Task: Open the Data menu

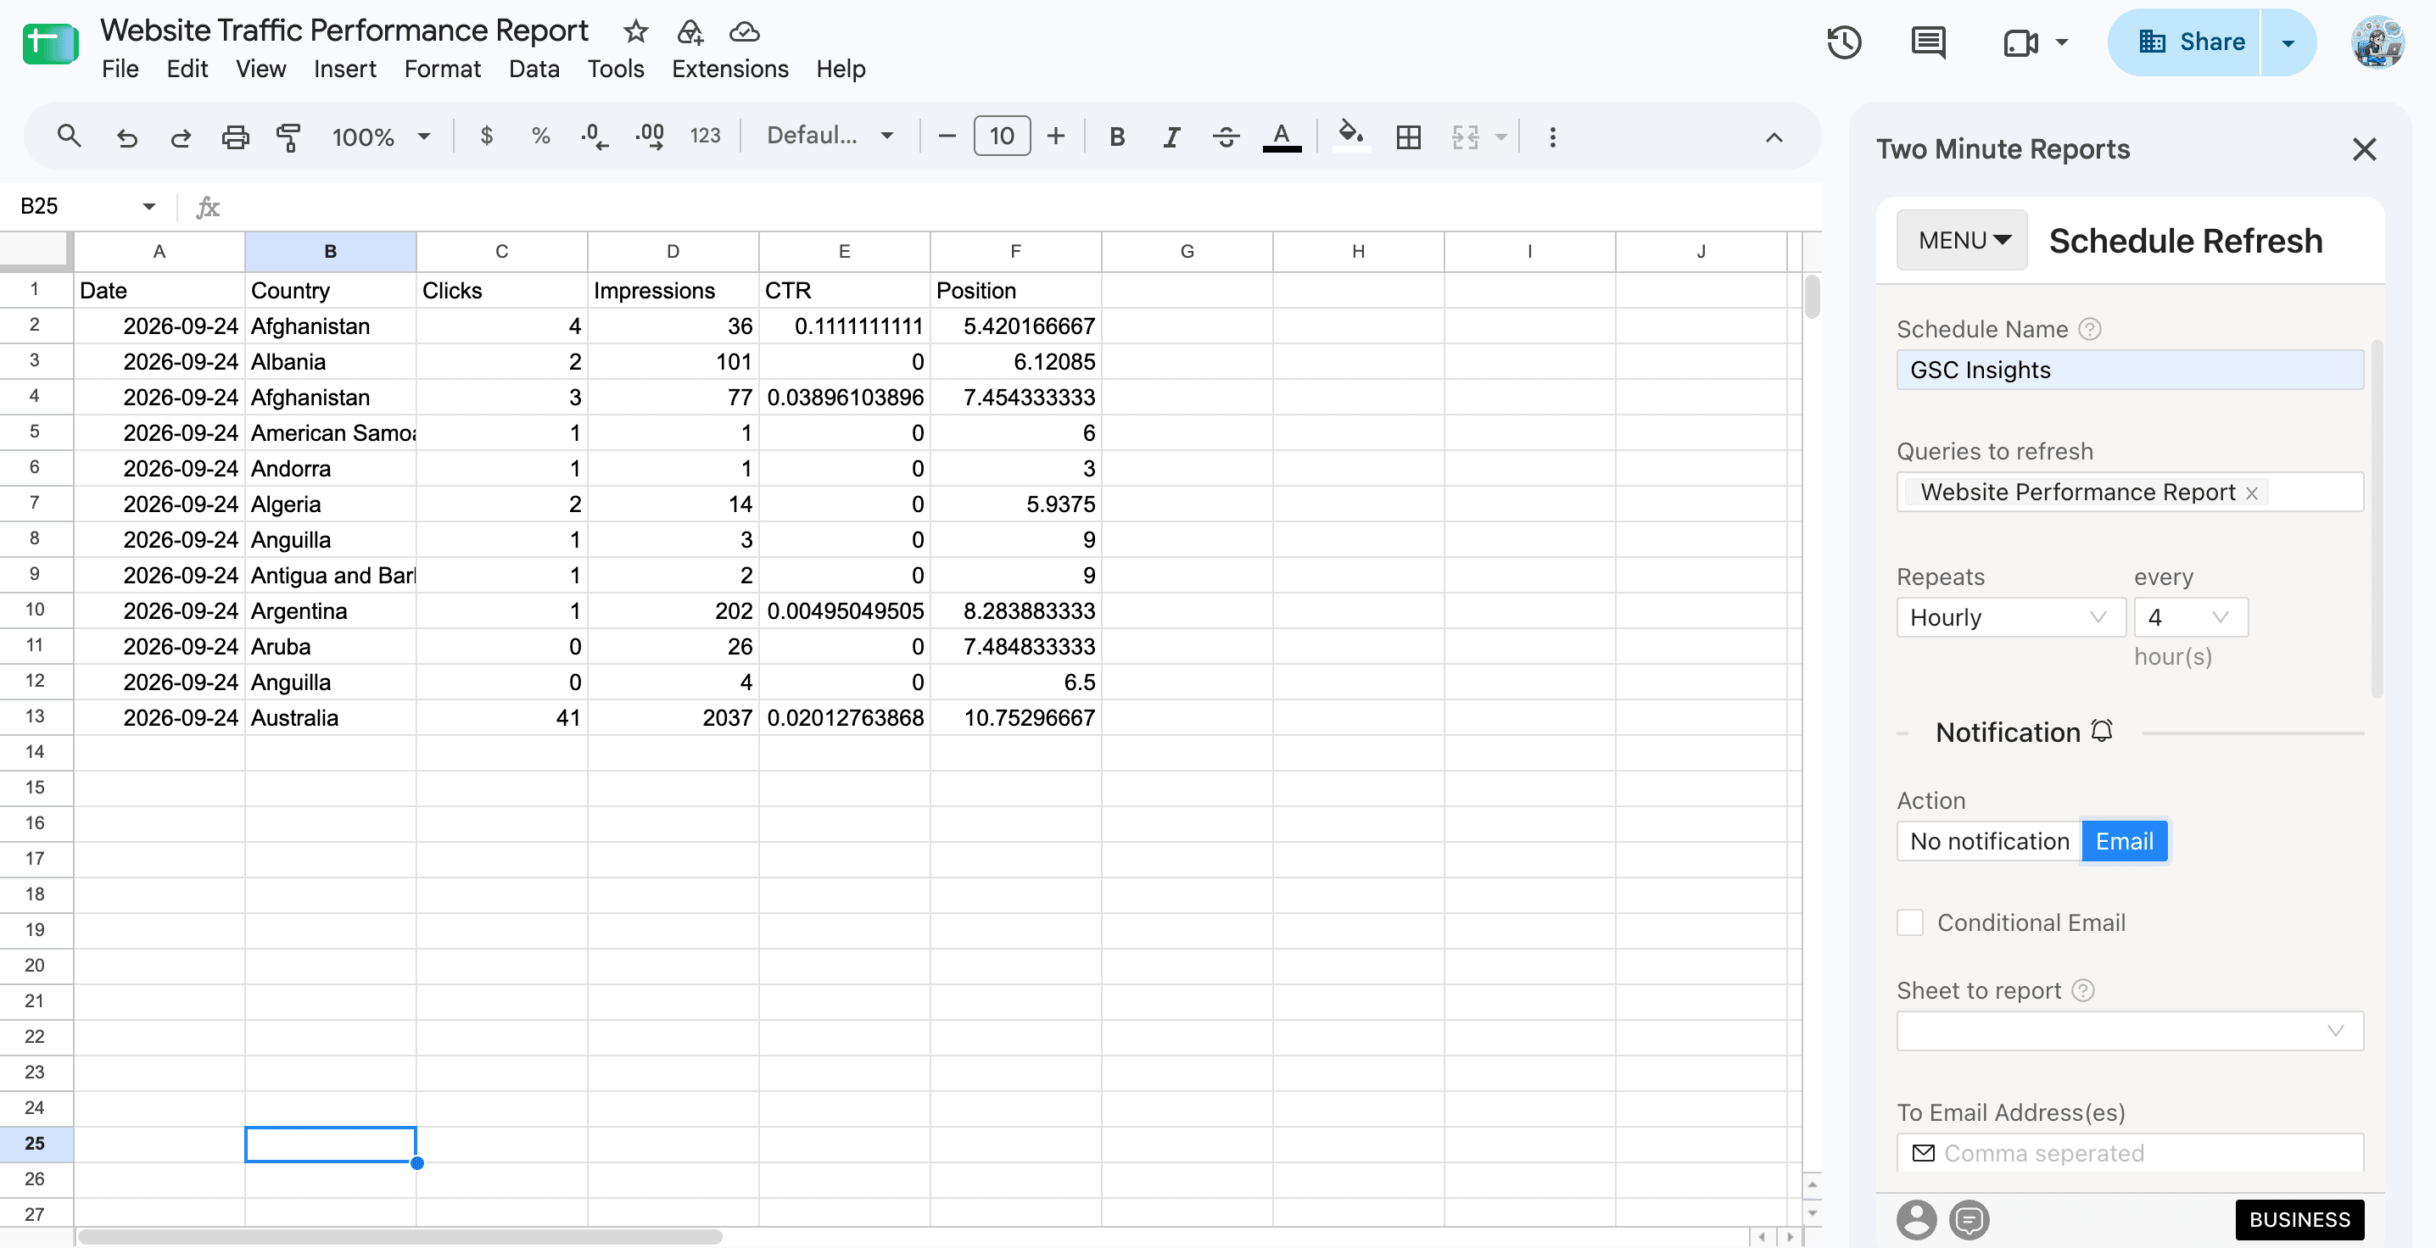Action: [534, 68]
